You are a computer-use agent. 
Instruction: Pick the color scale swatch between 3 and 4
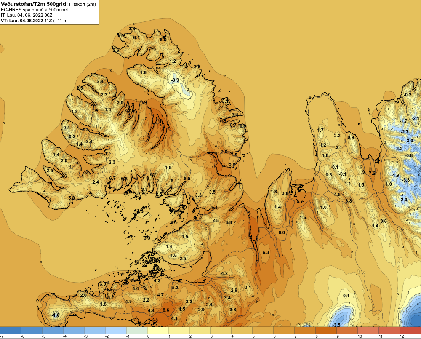pos(221,331)
